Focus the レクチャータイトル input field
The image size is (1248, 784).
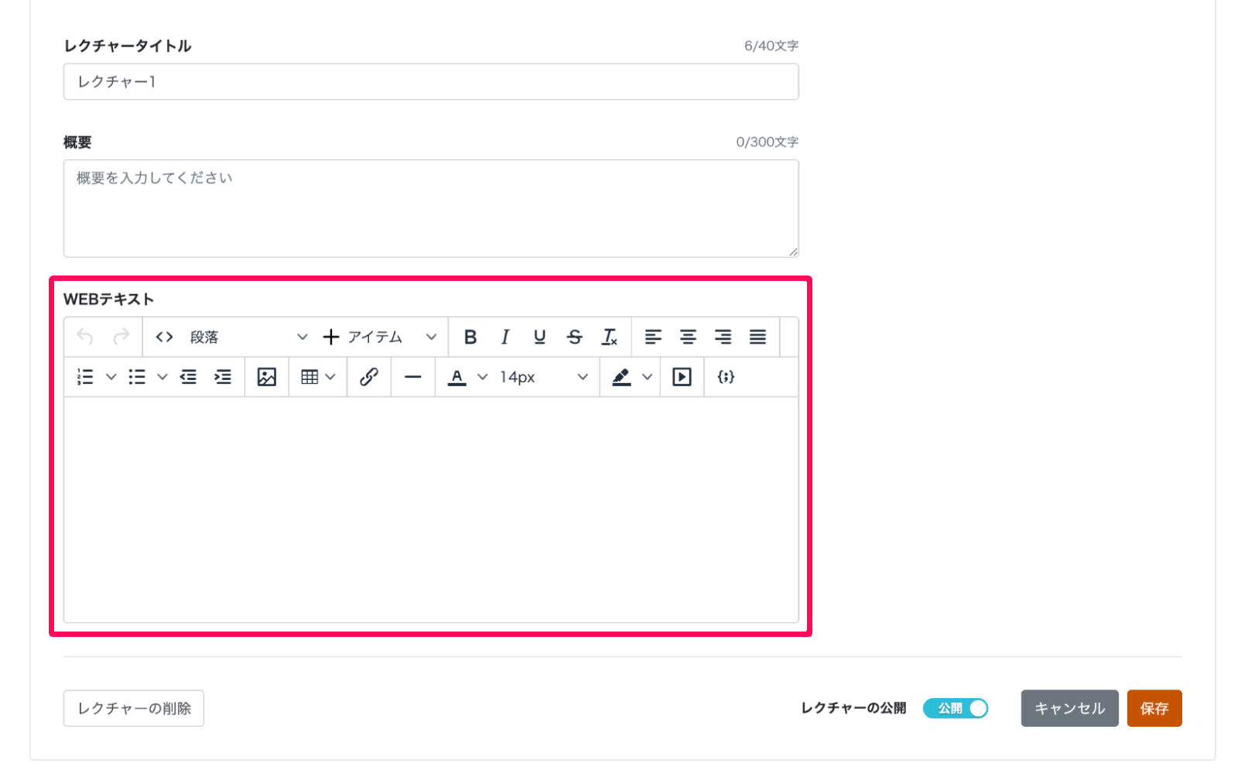point(431,81)
